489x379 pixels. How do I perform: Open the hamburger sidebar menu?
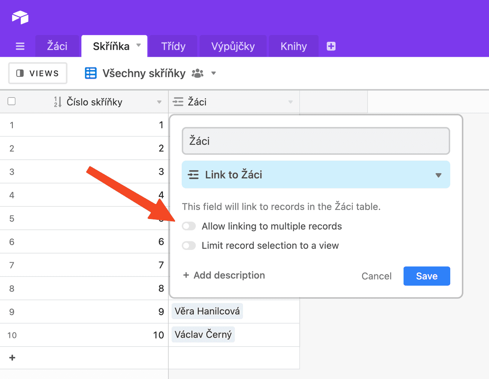click(20, 46)
